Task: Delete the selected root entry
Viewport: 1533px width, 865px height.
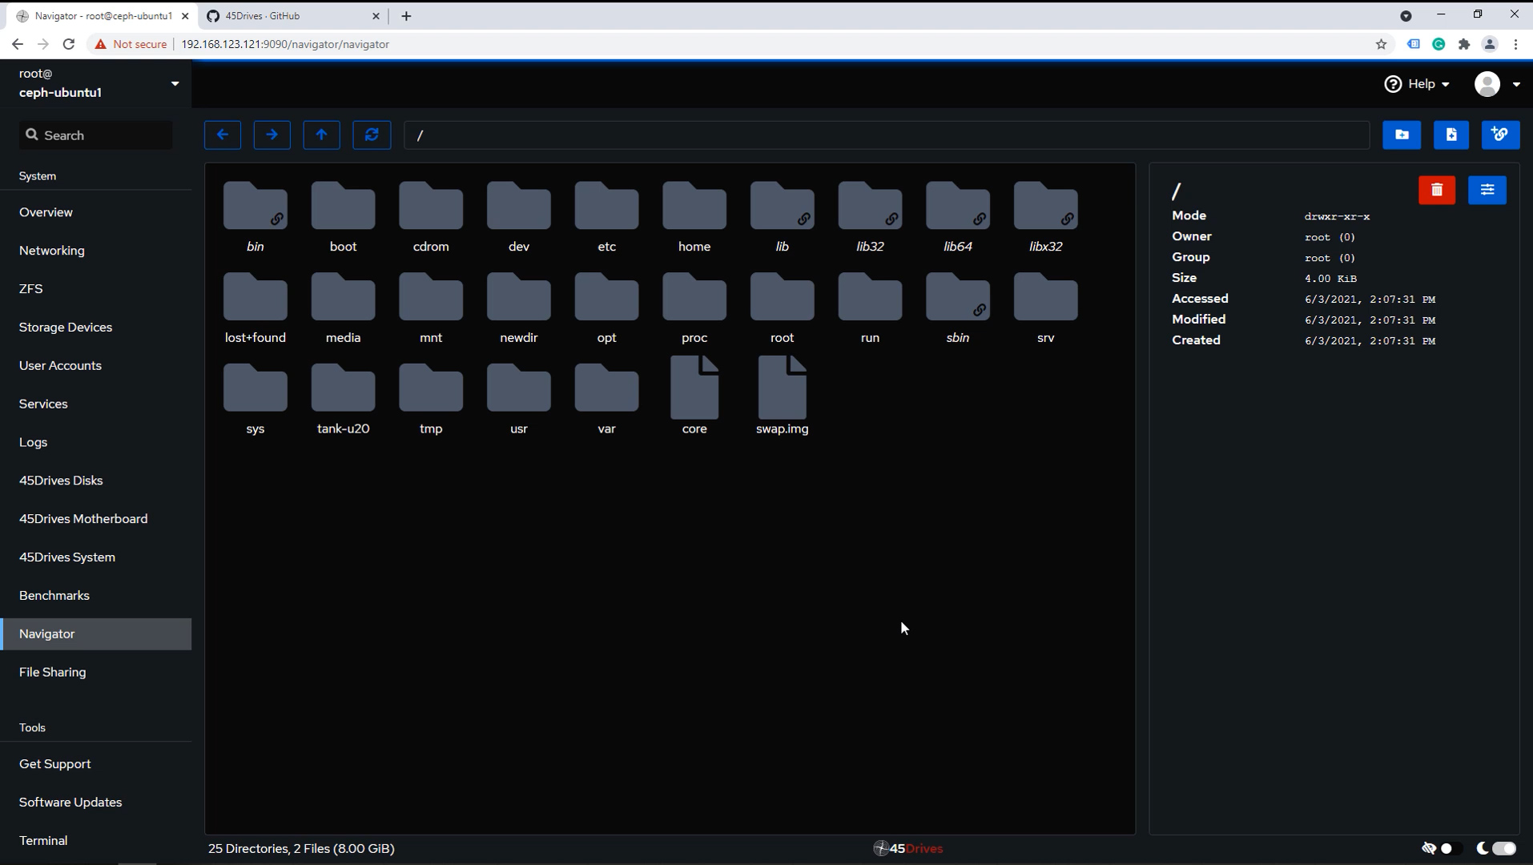Action: (x=1437, y=190)
